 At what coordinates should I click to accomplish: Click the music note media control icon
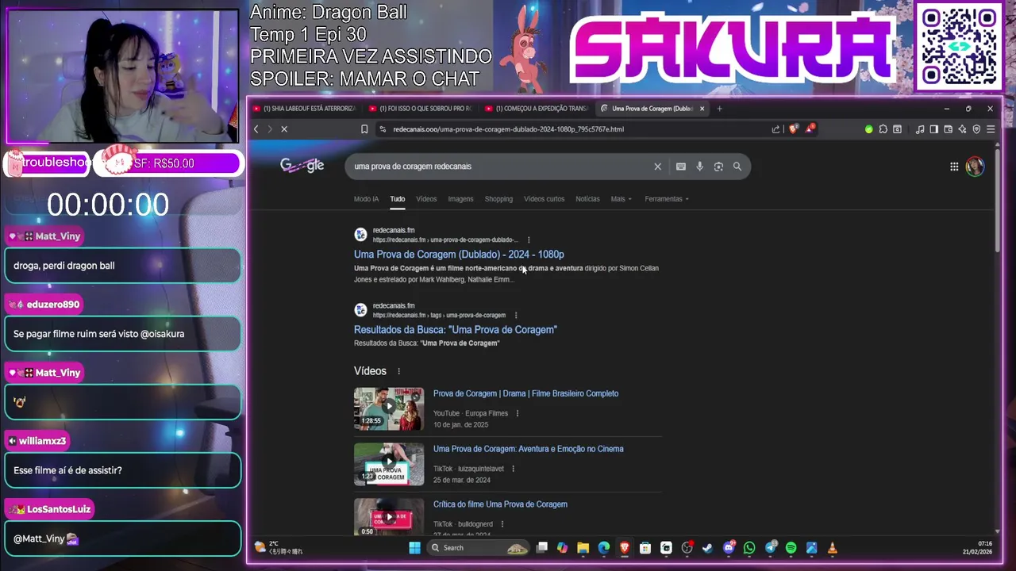coord(920,129)
